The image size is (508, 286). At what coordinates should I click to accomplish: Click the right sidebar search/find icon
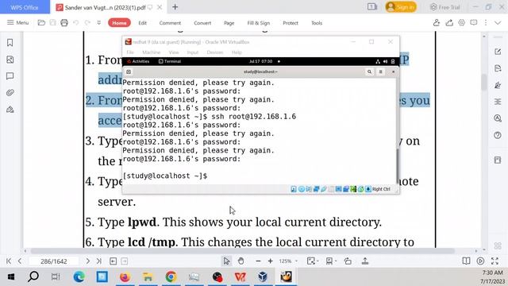[x=498, y=118]
